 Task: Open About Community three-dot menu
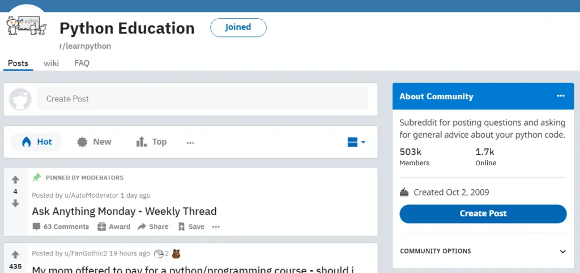tap(561, 96)
